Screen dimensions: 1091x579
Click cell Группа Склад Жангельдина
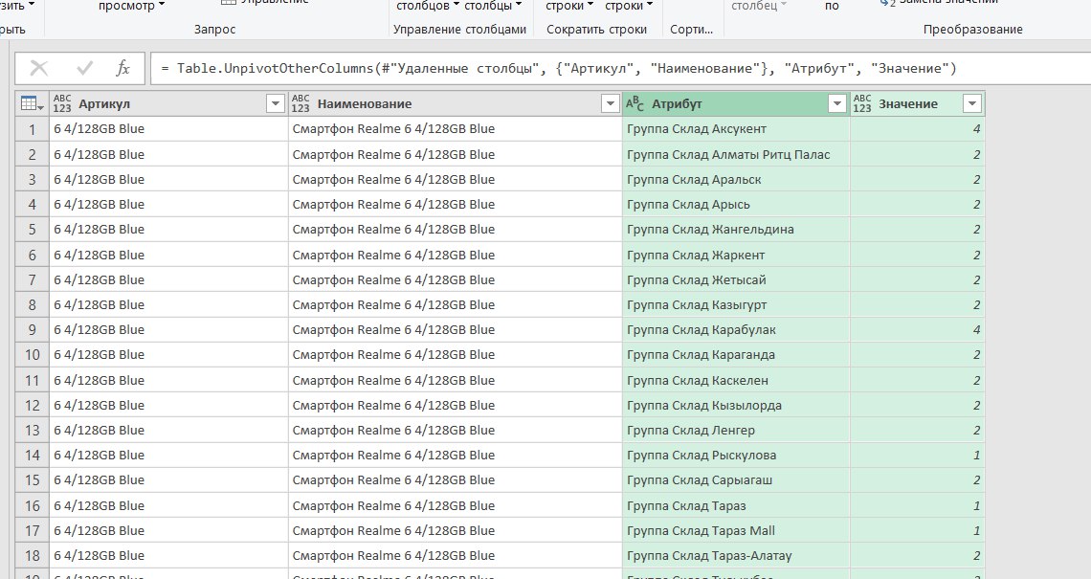point(736,229)
